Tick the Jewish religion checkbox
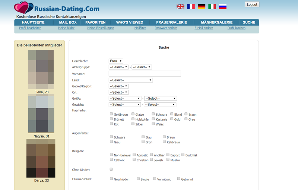 152,159
